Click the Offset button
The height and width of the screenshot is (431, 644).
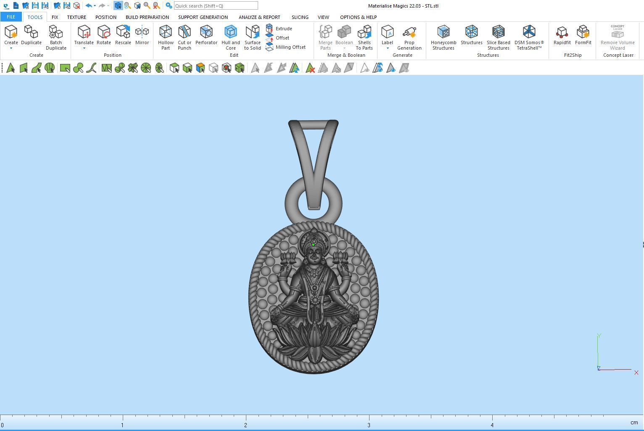[x=277, y=38]
